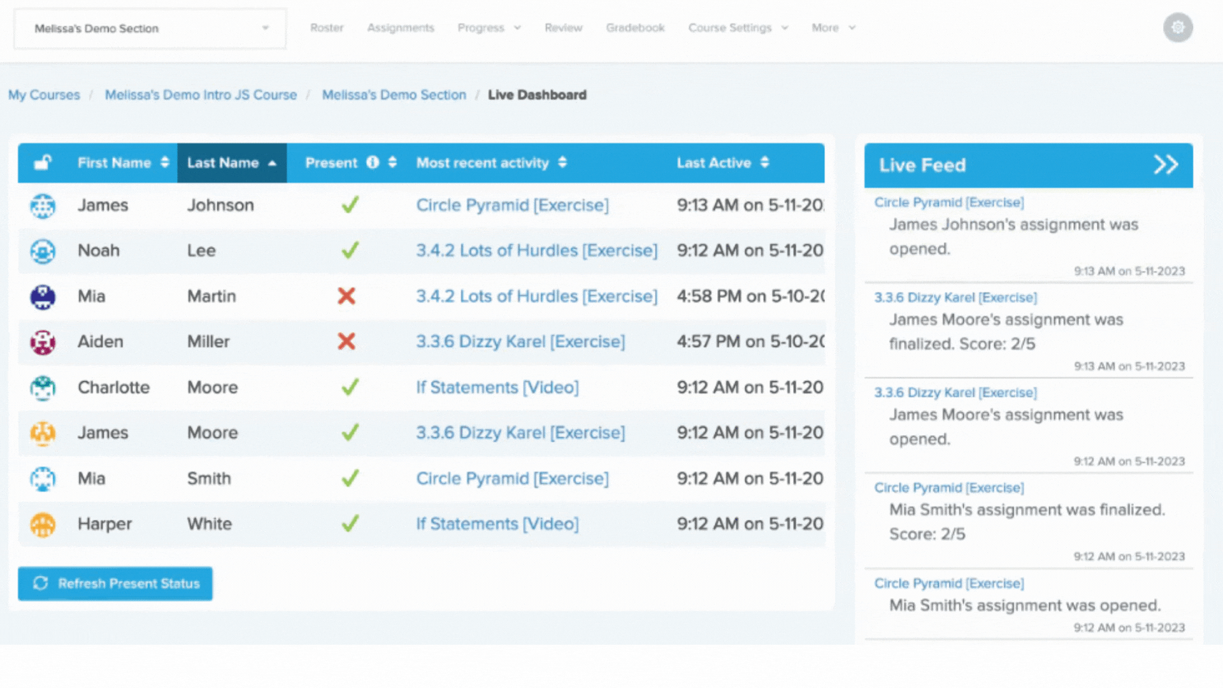
Task: Click the Refresh Present Status button
Action: coord(115,584)
